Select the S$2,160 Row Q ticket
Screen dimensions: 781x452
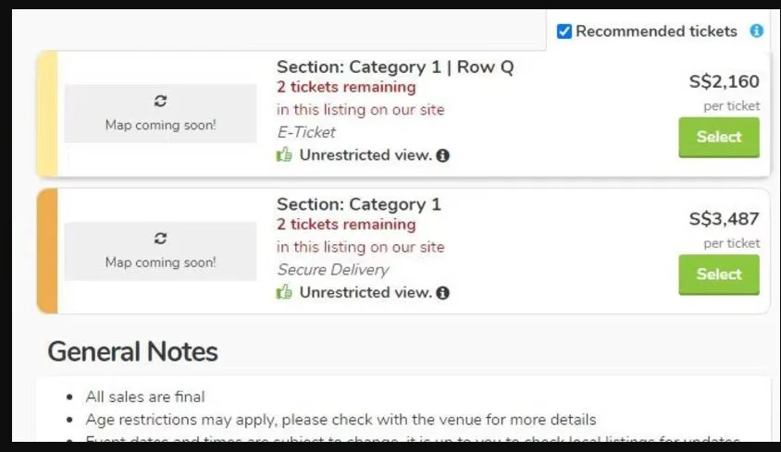[719, 137]
